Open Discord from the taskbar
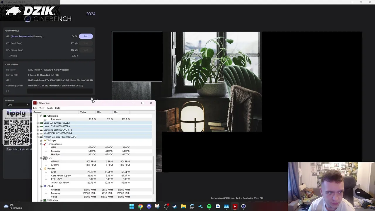Image resolution: width=375 pixels, height=211 pixels. (149, 207)
